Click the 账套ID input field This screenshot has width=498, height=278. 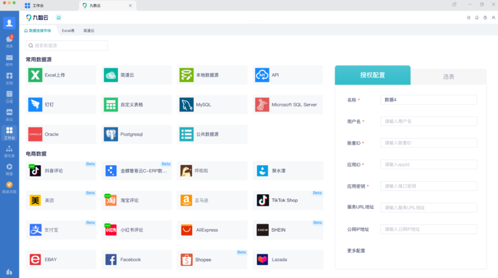[428, 142]
